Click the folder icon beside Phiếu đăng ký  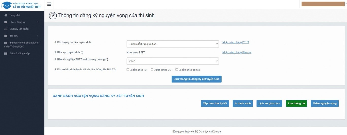coord(6,22)
